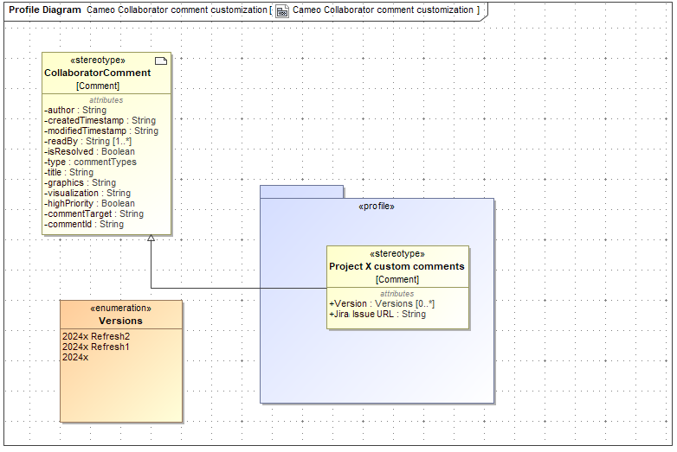Screen dimensions: 677x452
Task: Click the icon on the CollaboratorComment corner
Action: 160,60
